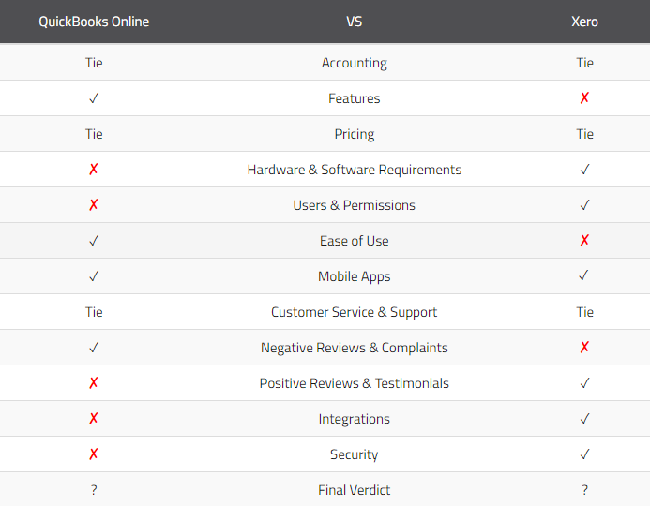
Task: Click QuickBooks Tie in Customer Service row
Action: pyautogui.click(x=94, y=312)
